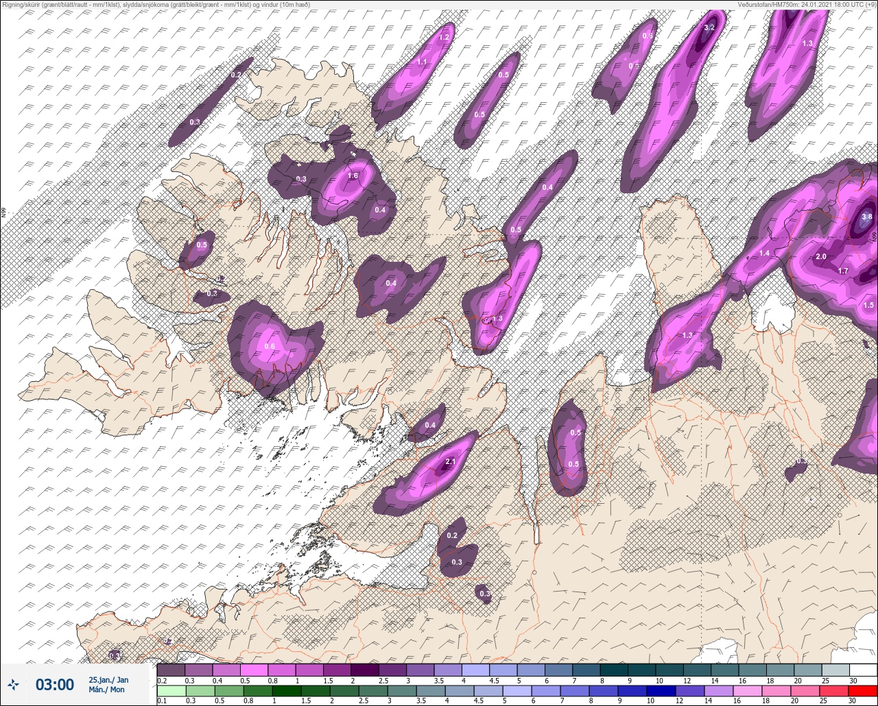Click the 0.1 swatch in the green rain legend
This screenshot has width=878, height=706.
[171, 690]
